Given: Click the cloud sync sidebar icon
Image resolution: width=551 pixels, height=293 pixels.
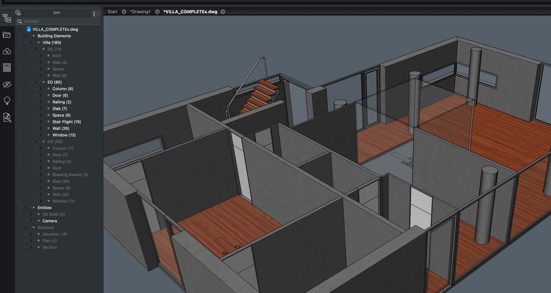Looking at the screenshot, I should click(7, 51).
